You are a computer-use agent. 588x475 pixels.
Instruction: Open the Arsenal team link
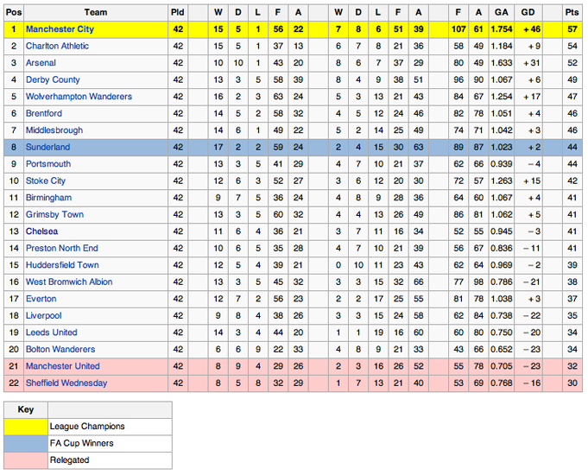coord(41,63)
